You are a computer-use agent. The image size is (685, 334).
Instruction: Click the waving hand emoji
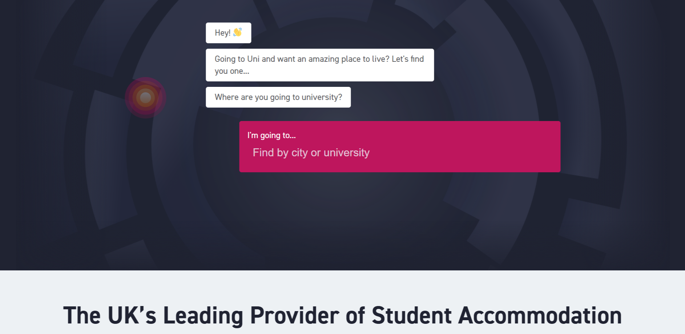pos(238,32)
